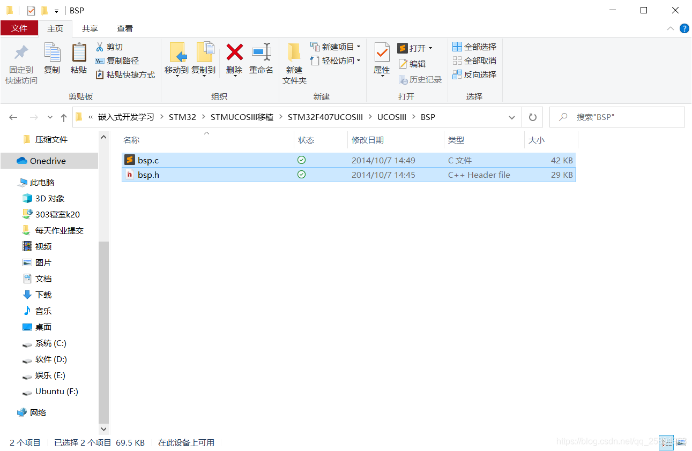Click 历史记录 history button
Image resolution: width=692 pixels, height=451 pixels.
coord(420,80)
